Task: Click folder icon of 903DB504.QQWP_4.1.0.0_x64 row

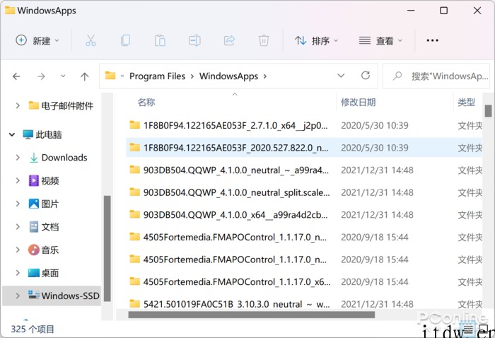Action: 135,214
